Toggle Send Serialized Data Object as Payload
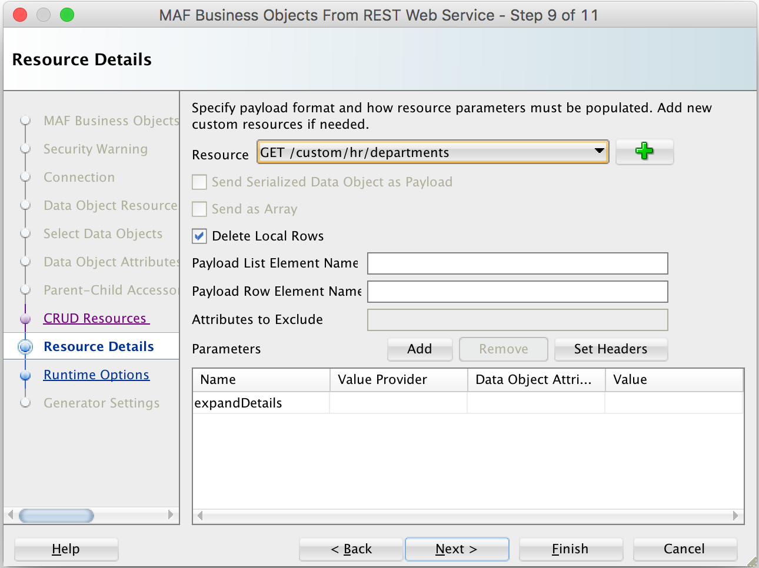759x568 pixels. point(199,182)
